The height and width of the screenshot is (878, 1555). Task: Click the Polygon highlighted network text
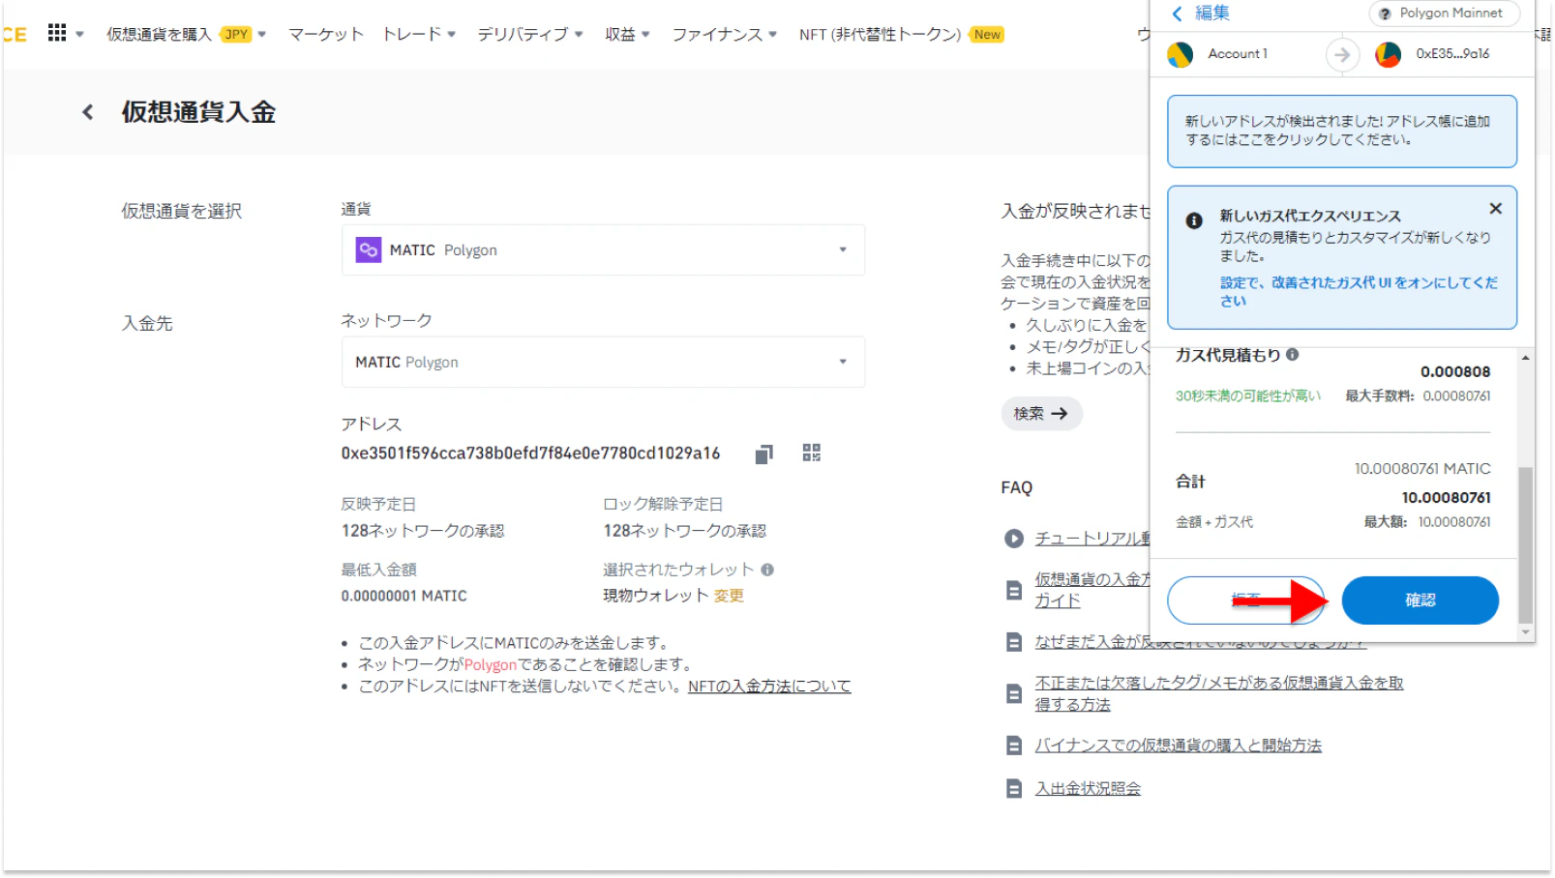(x=491, y=665)
